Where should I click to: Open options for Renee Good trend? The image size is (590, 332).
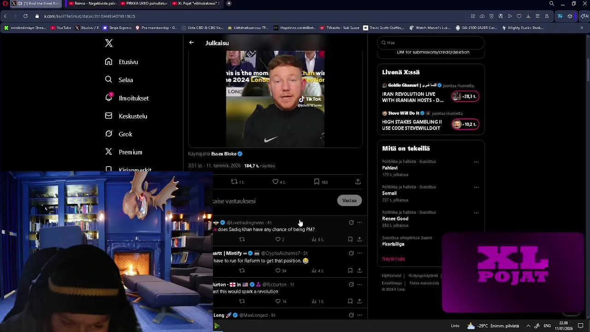coord(476,213)
